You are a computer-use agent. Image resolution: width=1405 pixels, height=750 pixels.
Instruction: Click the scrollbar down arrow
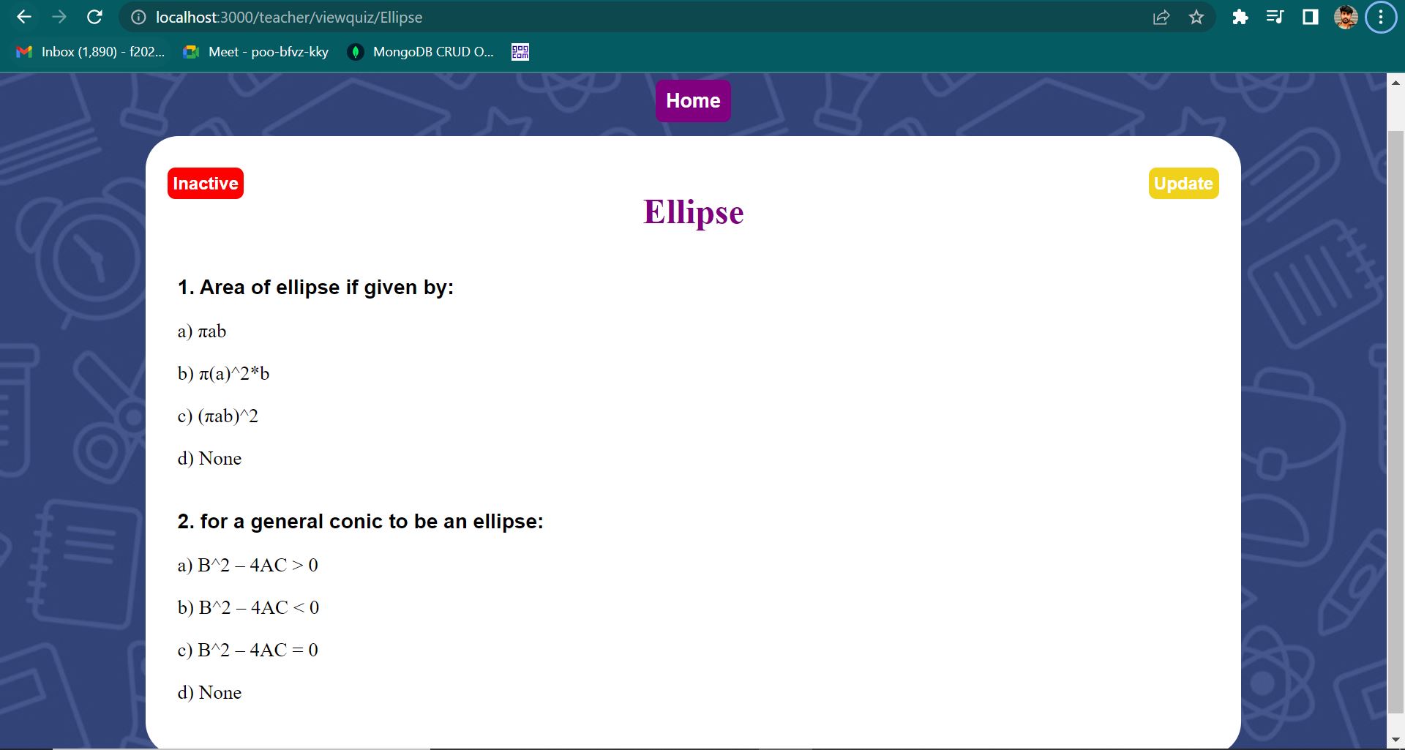(1395, 741)
